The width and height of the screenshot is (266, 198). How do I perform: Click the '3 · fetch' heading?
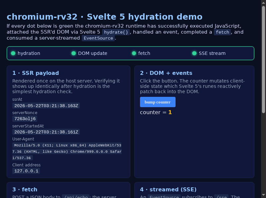(x=25, y=189)
